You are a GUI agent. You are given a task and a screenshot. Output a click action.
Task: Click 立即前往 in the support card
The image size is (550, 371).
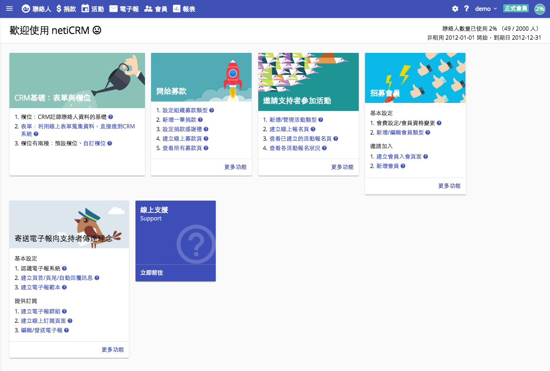[x=152, y=273]
